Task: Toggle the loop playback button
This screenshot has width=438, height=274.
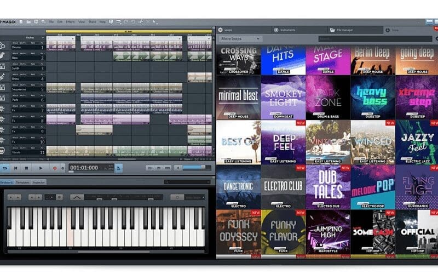Action: click(x=6, y=168)
